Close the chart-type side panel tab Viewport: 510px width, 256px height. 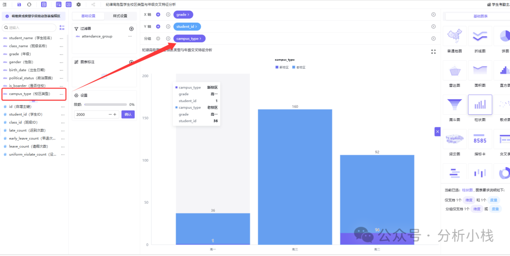click(x=437, y=132)
